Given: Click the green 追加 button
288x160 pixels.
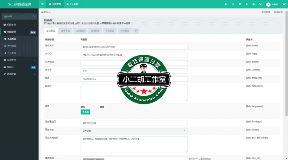Looking at the screenshot, I should 86,112.
